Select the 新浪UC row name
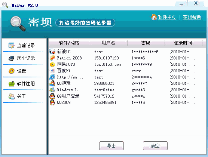208x157 pixels. tap(64, 52)
